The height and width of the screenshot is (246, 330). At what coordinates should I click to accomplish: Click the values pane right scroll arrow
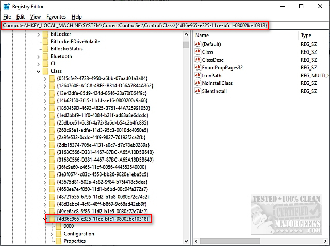click(x=325, y=241)
